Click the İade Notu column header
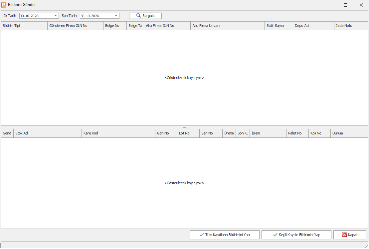Image resolution: width=369 pixels, height=249 pixels. 351,26
